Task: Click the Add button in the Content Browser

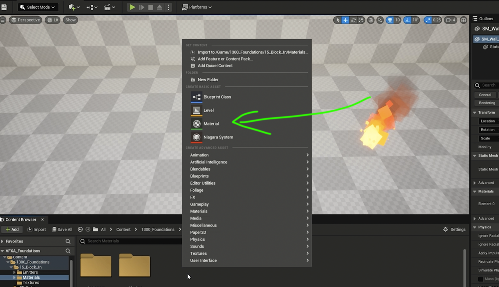Action: coord(12,230)
